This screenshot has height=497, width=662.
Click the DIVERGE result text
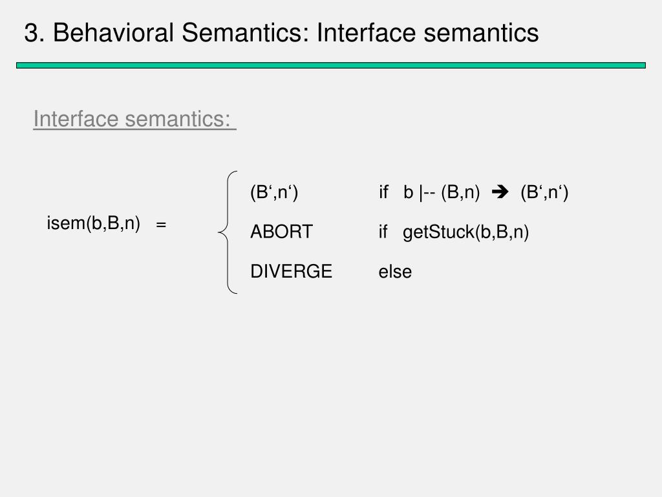[292, 271]
